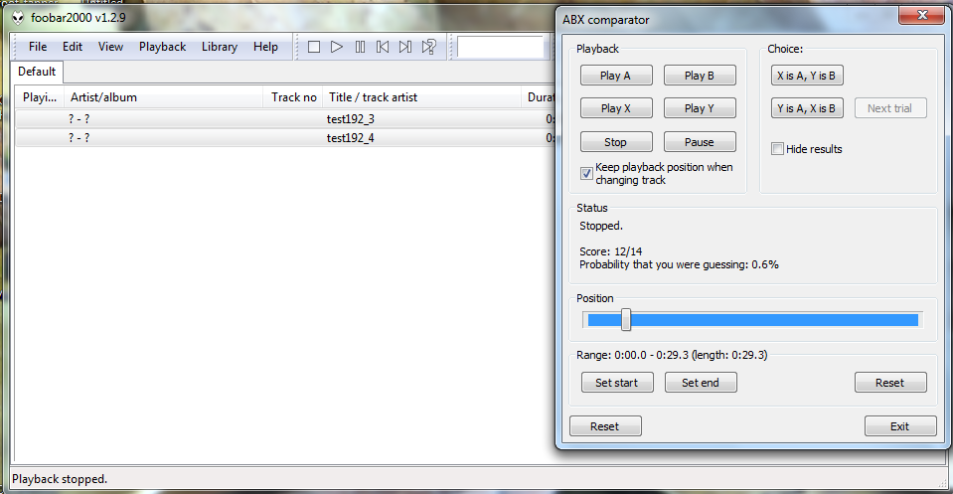The image size is (953, 494).
Task: Click the toolbar seek bar field
Action: [500, 47]
